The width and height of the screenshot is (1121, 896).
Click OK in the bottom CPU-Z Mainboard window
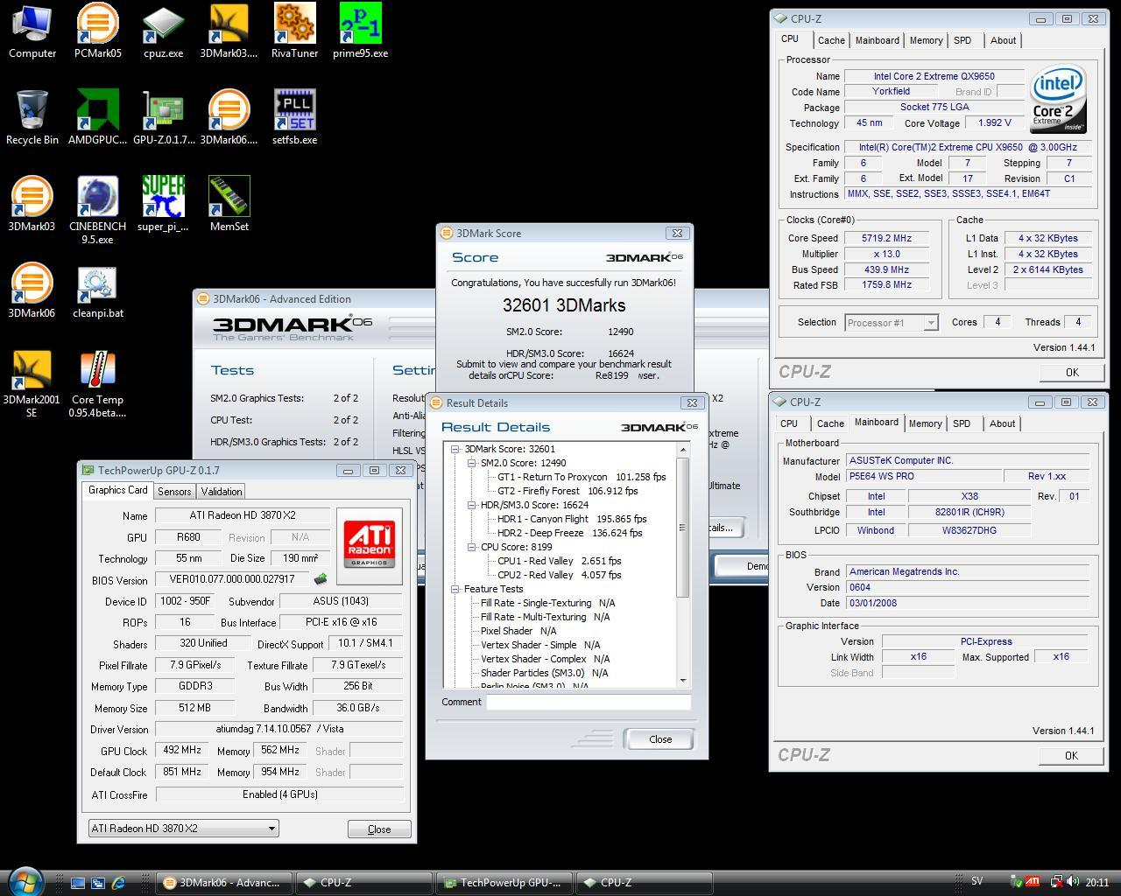point(1071,755)
